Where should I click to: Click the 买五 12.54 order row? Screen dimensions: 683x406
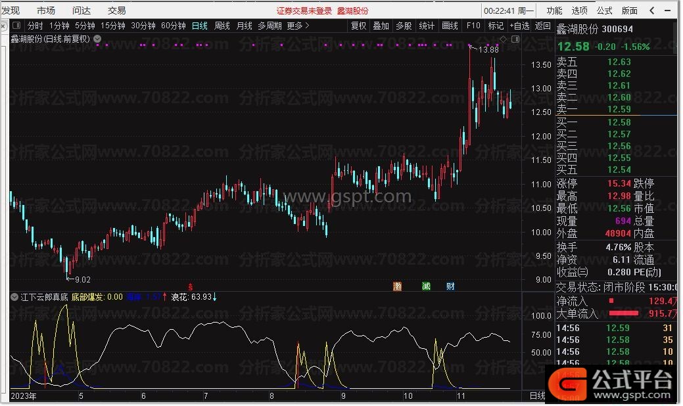[x=616, y=169]
